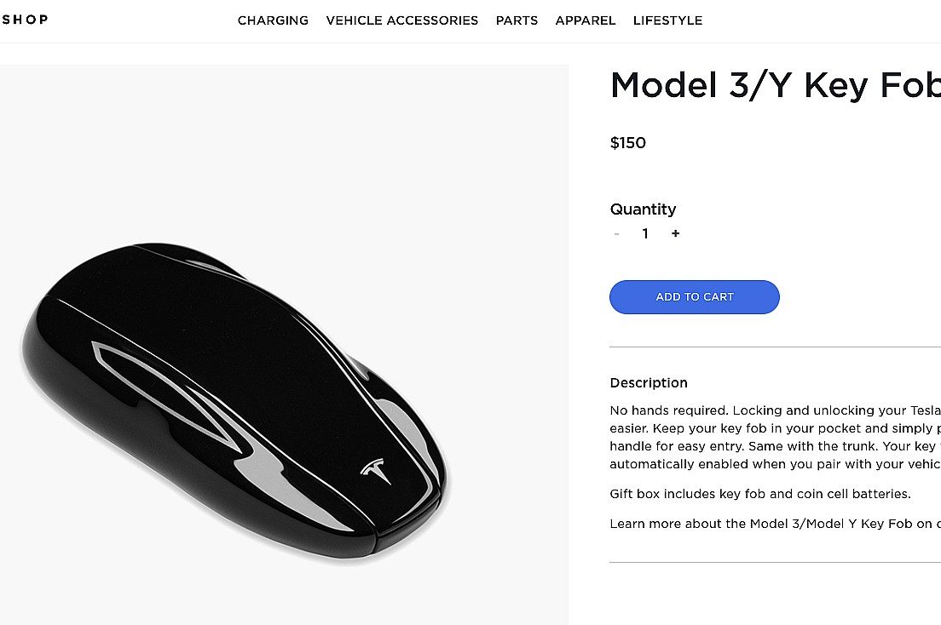
Task: Click the Shop logo text
Action: click(x=24, y=20)
